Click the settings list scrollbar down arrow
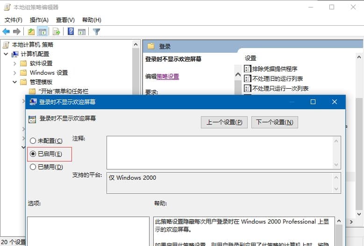 (x=359, y=214)
